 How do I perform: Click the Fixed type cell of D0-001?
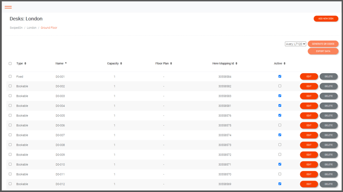(19, 77)
